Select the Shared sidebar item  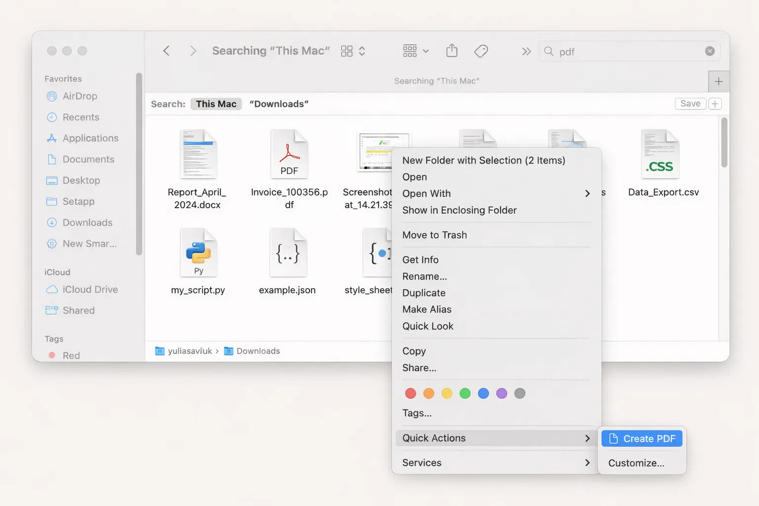point(79,310)
